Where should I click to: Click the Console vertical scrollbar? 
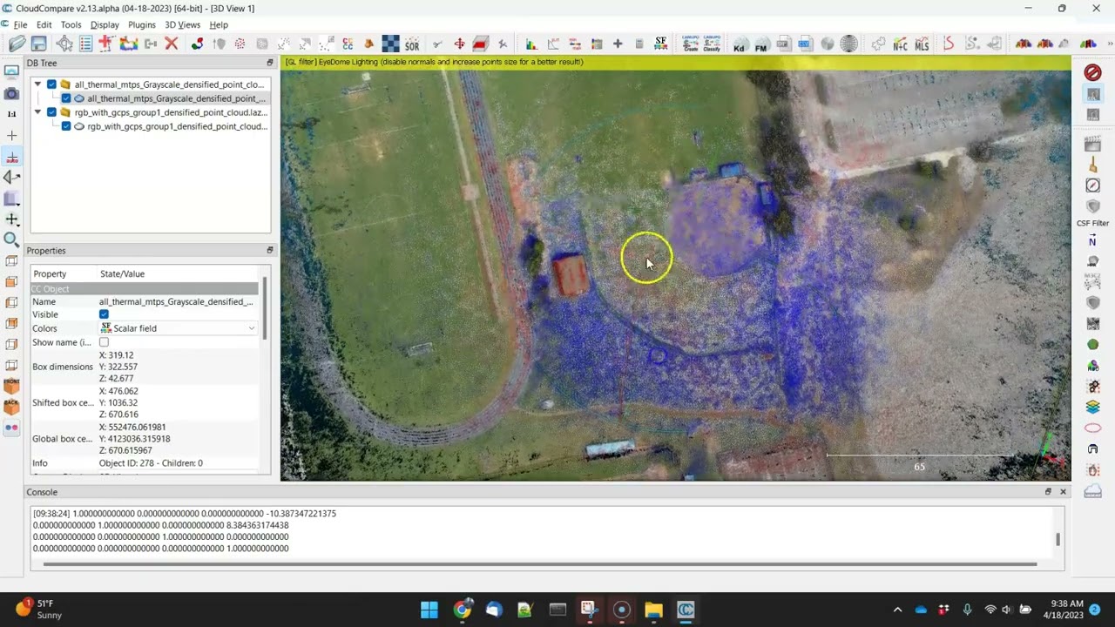coord(1058,540)
